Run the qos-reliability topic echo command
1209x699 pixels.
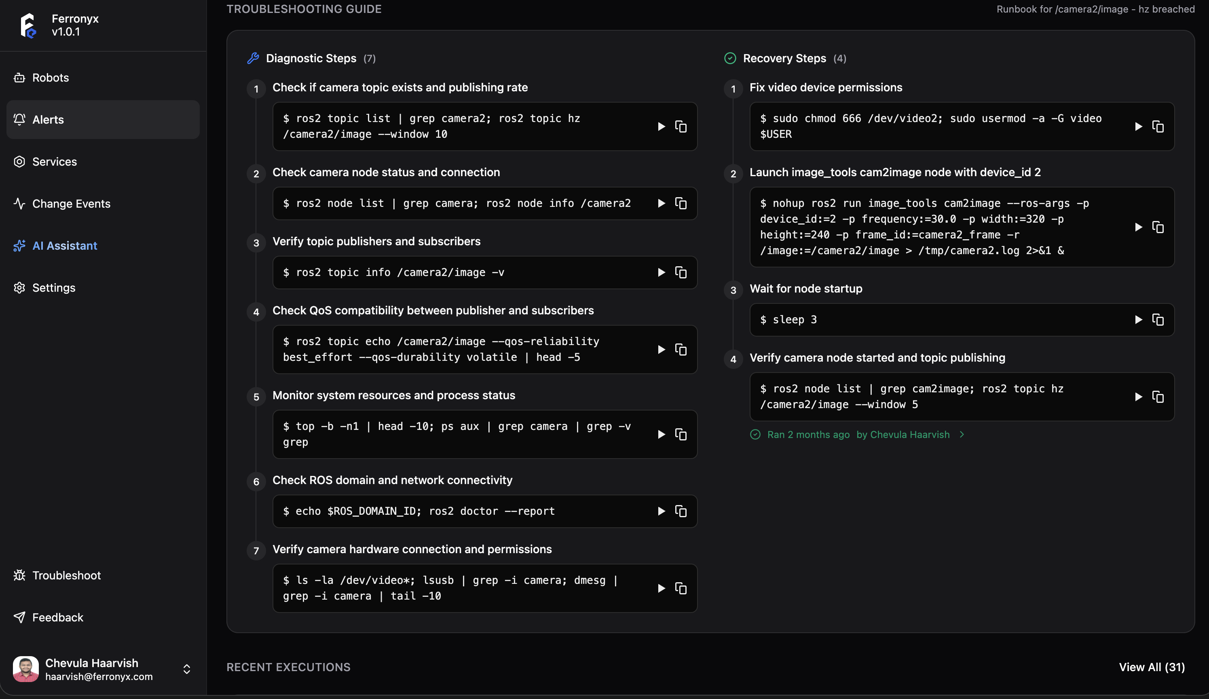coord(661,349)
